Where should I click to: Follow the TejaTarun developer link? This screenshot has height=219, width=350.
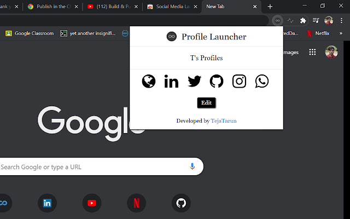click(x=224, y=121)
